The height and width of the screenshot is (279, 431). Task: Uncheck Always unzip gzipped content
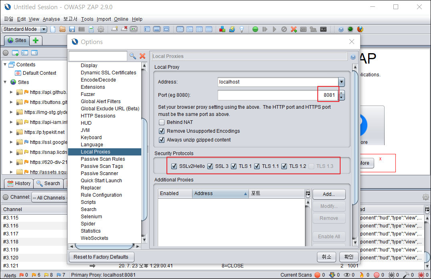(162, 140)
